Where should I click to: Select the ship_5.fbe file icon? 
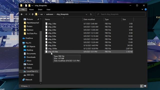[46, 36]
